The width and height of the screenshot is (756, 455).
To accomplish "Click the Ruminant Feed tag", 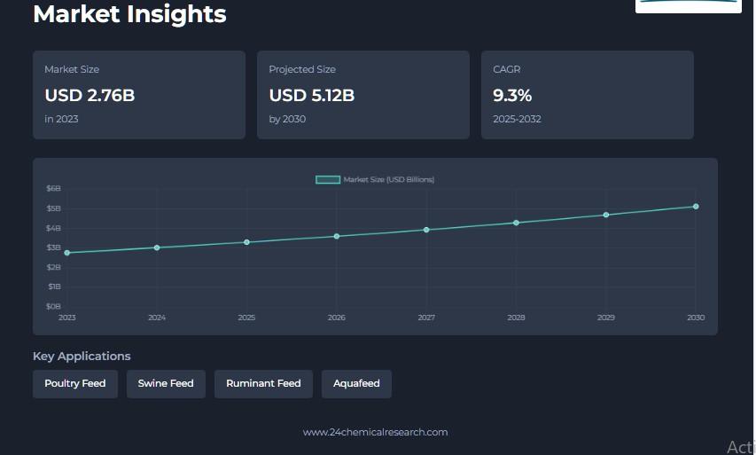I will [x=263, y=384].
